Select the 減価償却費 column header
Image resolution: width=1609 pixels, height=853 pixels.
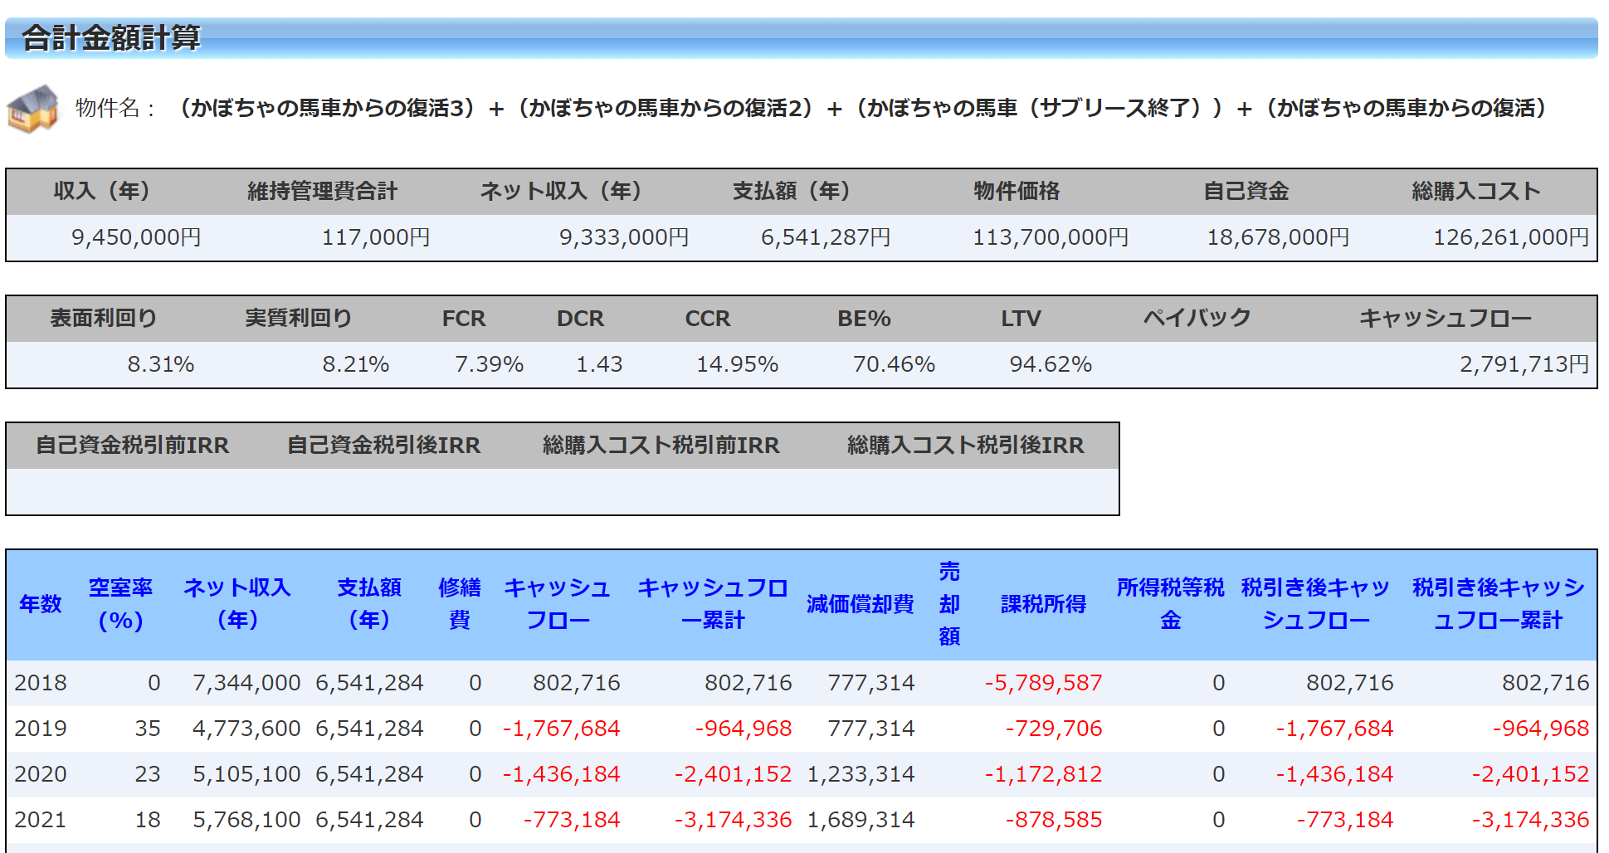coord(860,604)
